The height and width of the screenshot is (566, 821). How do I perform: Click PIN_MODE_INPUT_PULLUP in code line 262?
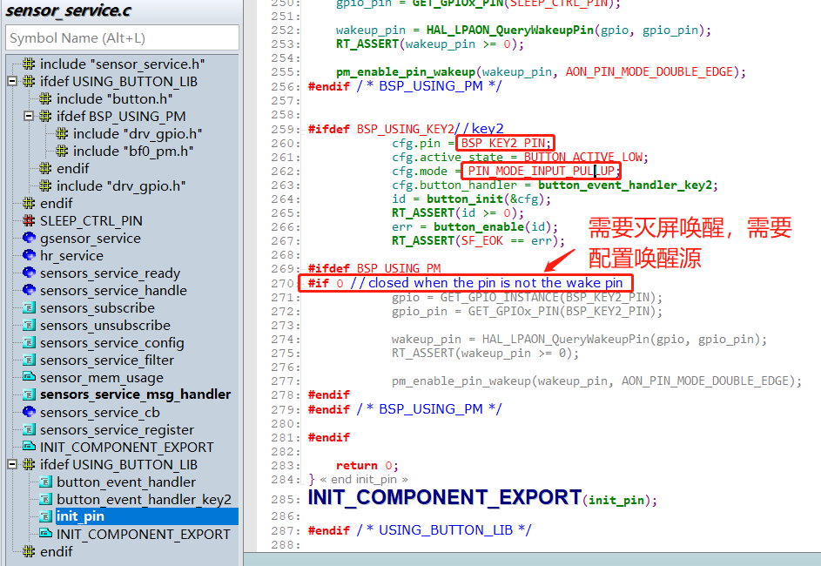(x=541, y=171)
